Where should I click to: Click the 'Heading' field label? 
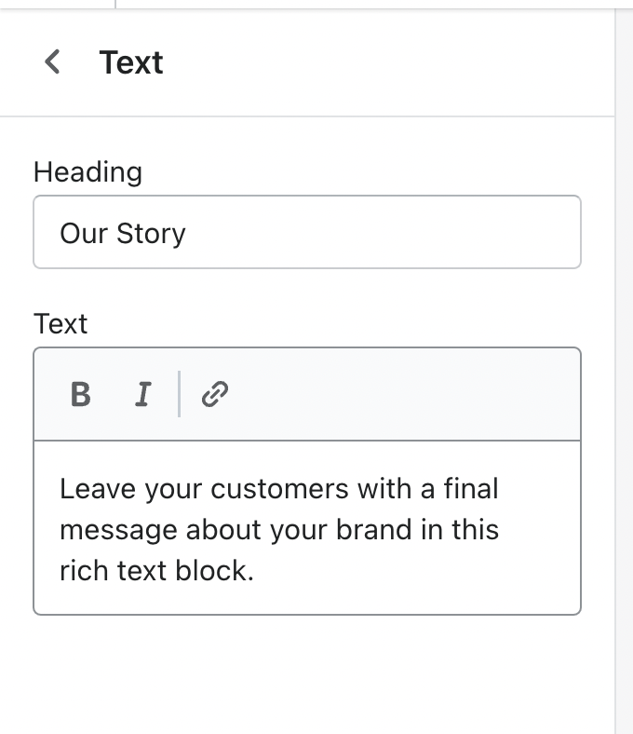(x=88, y=172)
